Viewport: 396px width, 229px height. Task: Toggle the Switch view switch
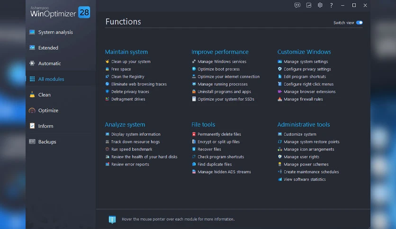360,23
